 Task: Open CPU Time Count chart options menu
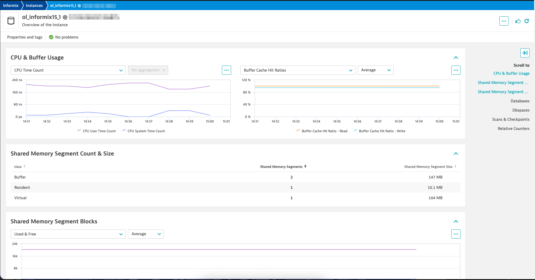pos(227,70)
